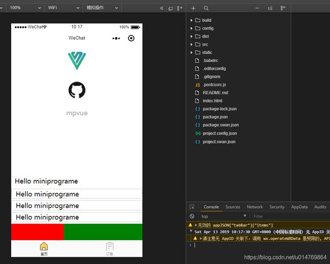Open the 模拟操作 dropdown
Viewport: 330px width, 264px height.
tap(102, 8)
